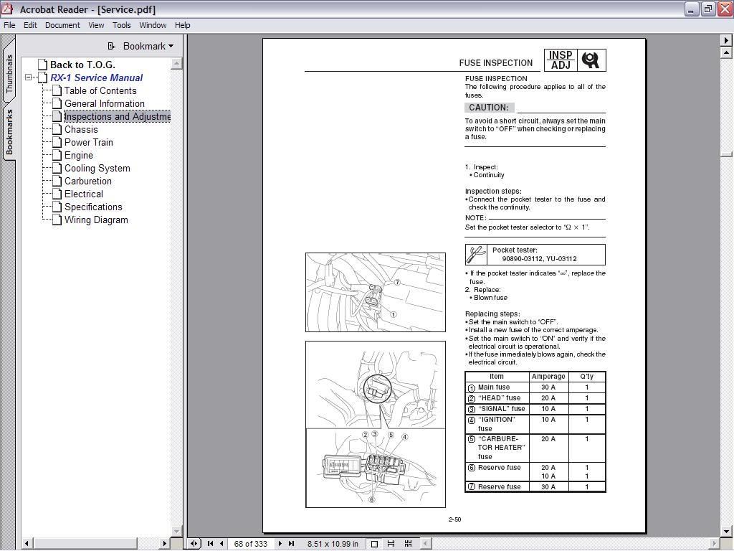734x551 pixels.
Task: Click the "Pocket tester:" label in the document
Action: 515,250
